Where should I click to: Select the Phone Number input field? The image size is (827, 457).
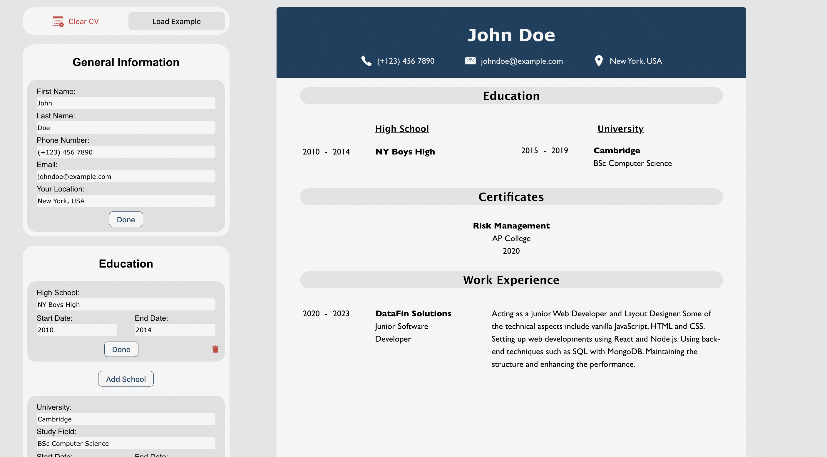coord(125,152)
